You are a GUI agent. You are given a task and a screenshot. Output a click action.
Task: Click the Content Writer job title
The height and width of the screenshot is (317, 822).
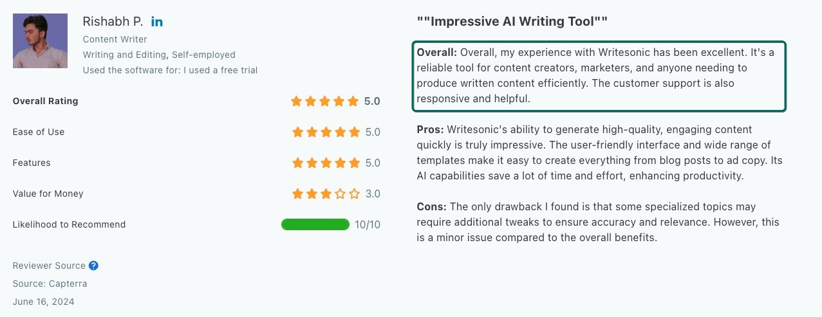[115, 39]
